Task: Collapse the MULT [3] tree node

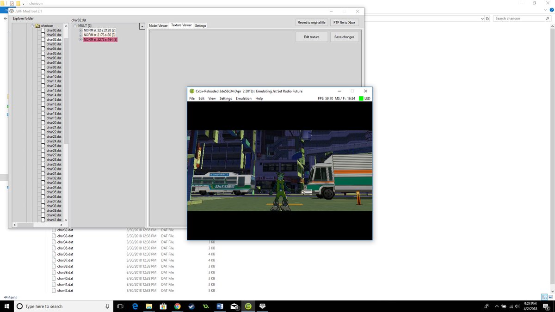Action: coord(75,26)
